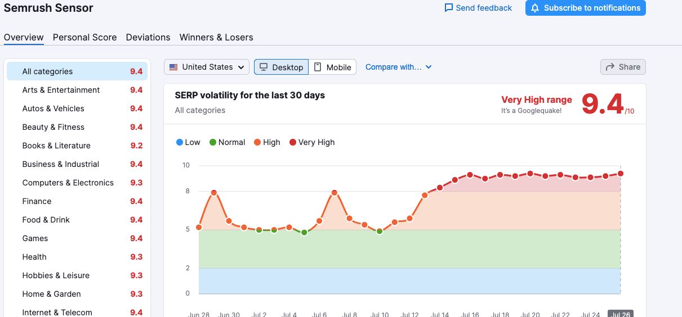Toggle the Low legend dot
682x317 pixels.
click(180, 142)
